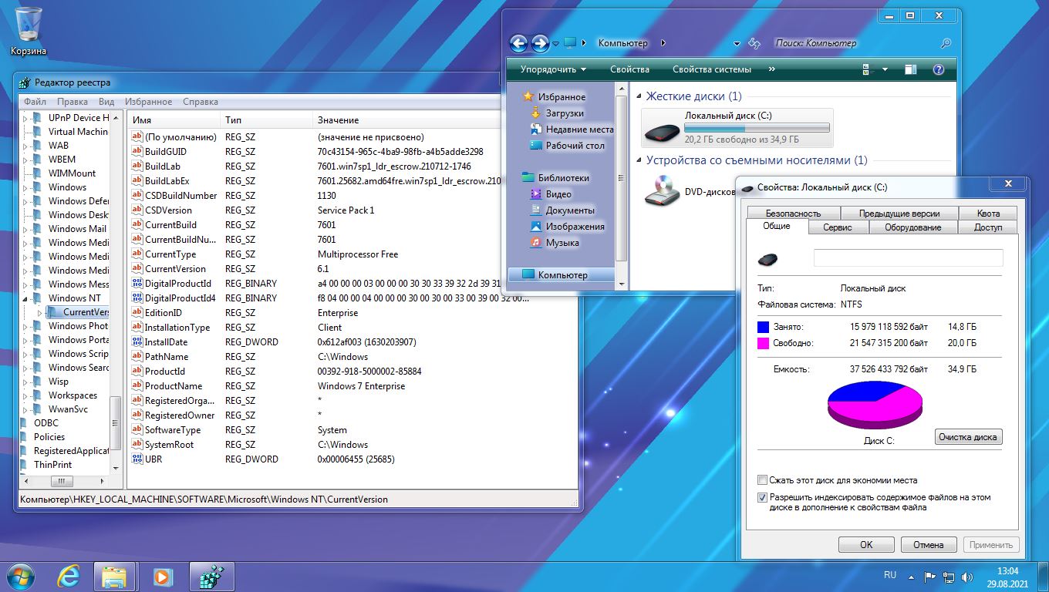Viewport: 1049px width, 592px height.
Task: Uncheck the allow file indexing checkbox
Action: coord(763,498)
